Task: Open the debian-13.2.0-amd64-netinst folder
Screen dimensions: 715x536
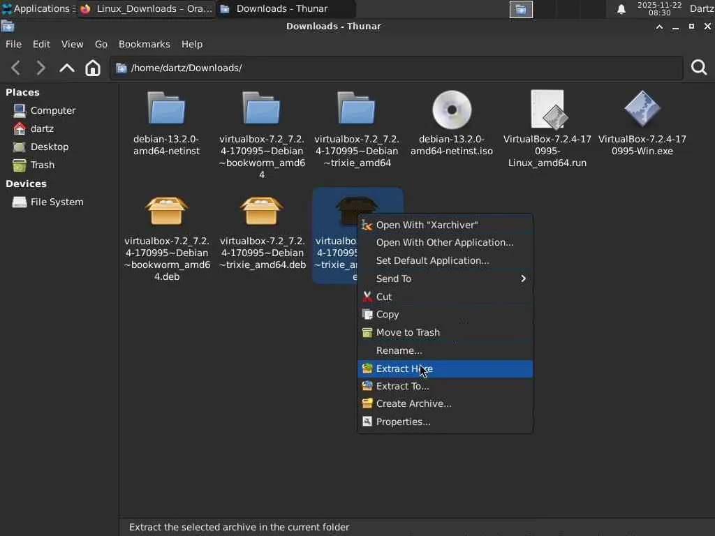Action: pyautogui.click(x=166, y=108)
